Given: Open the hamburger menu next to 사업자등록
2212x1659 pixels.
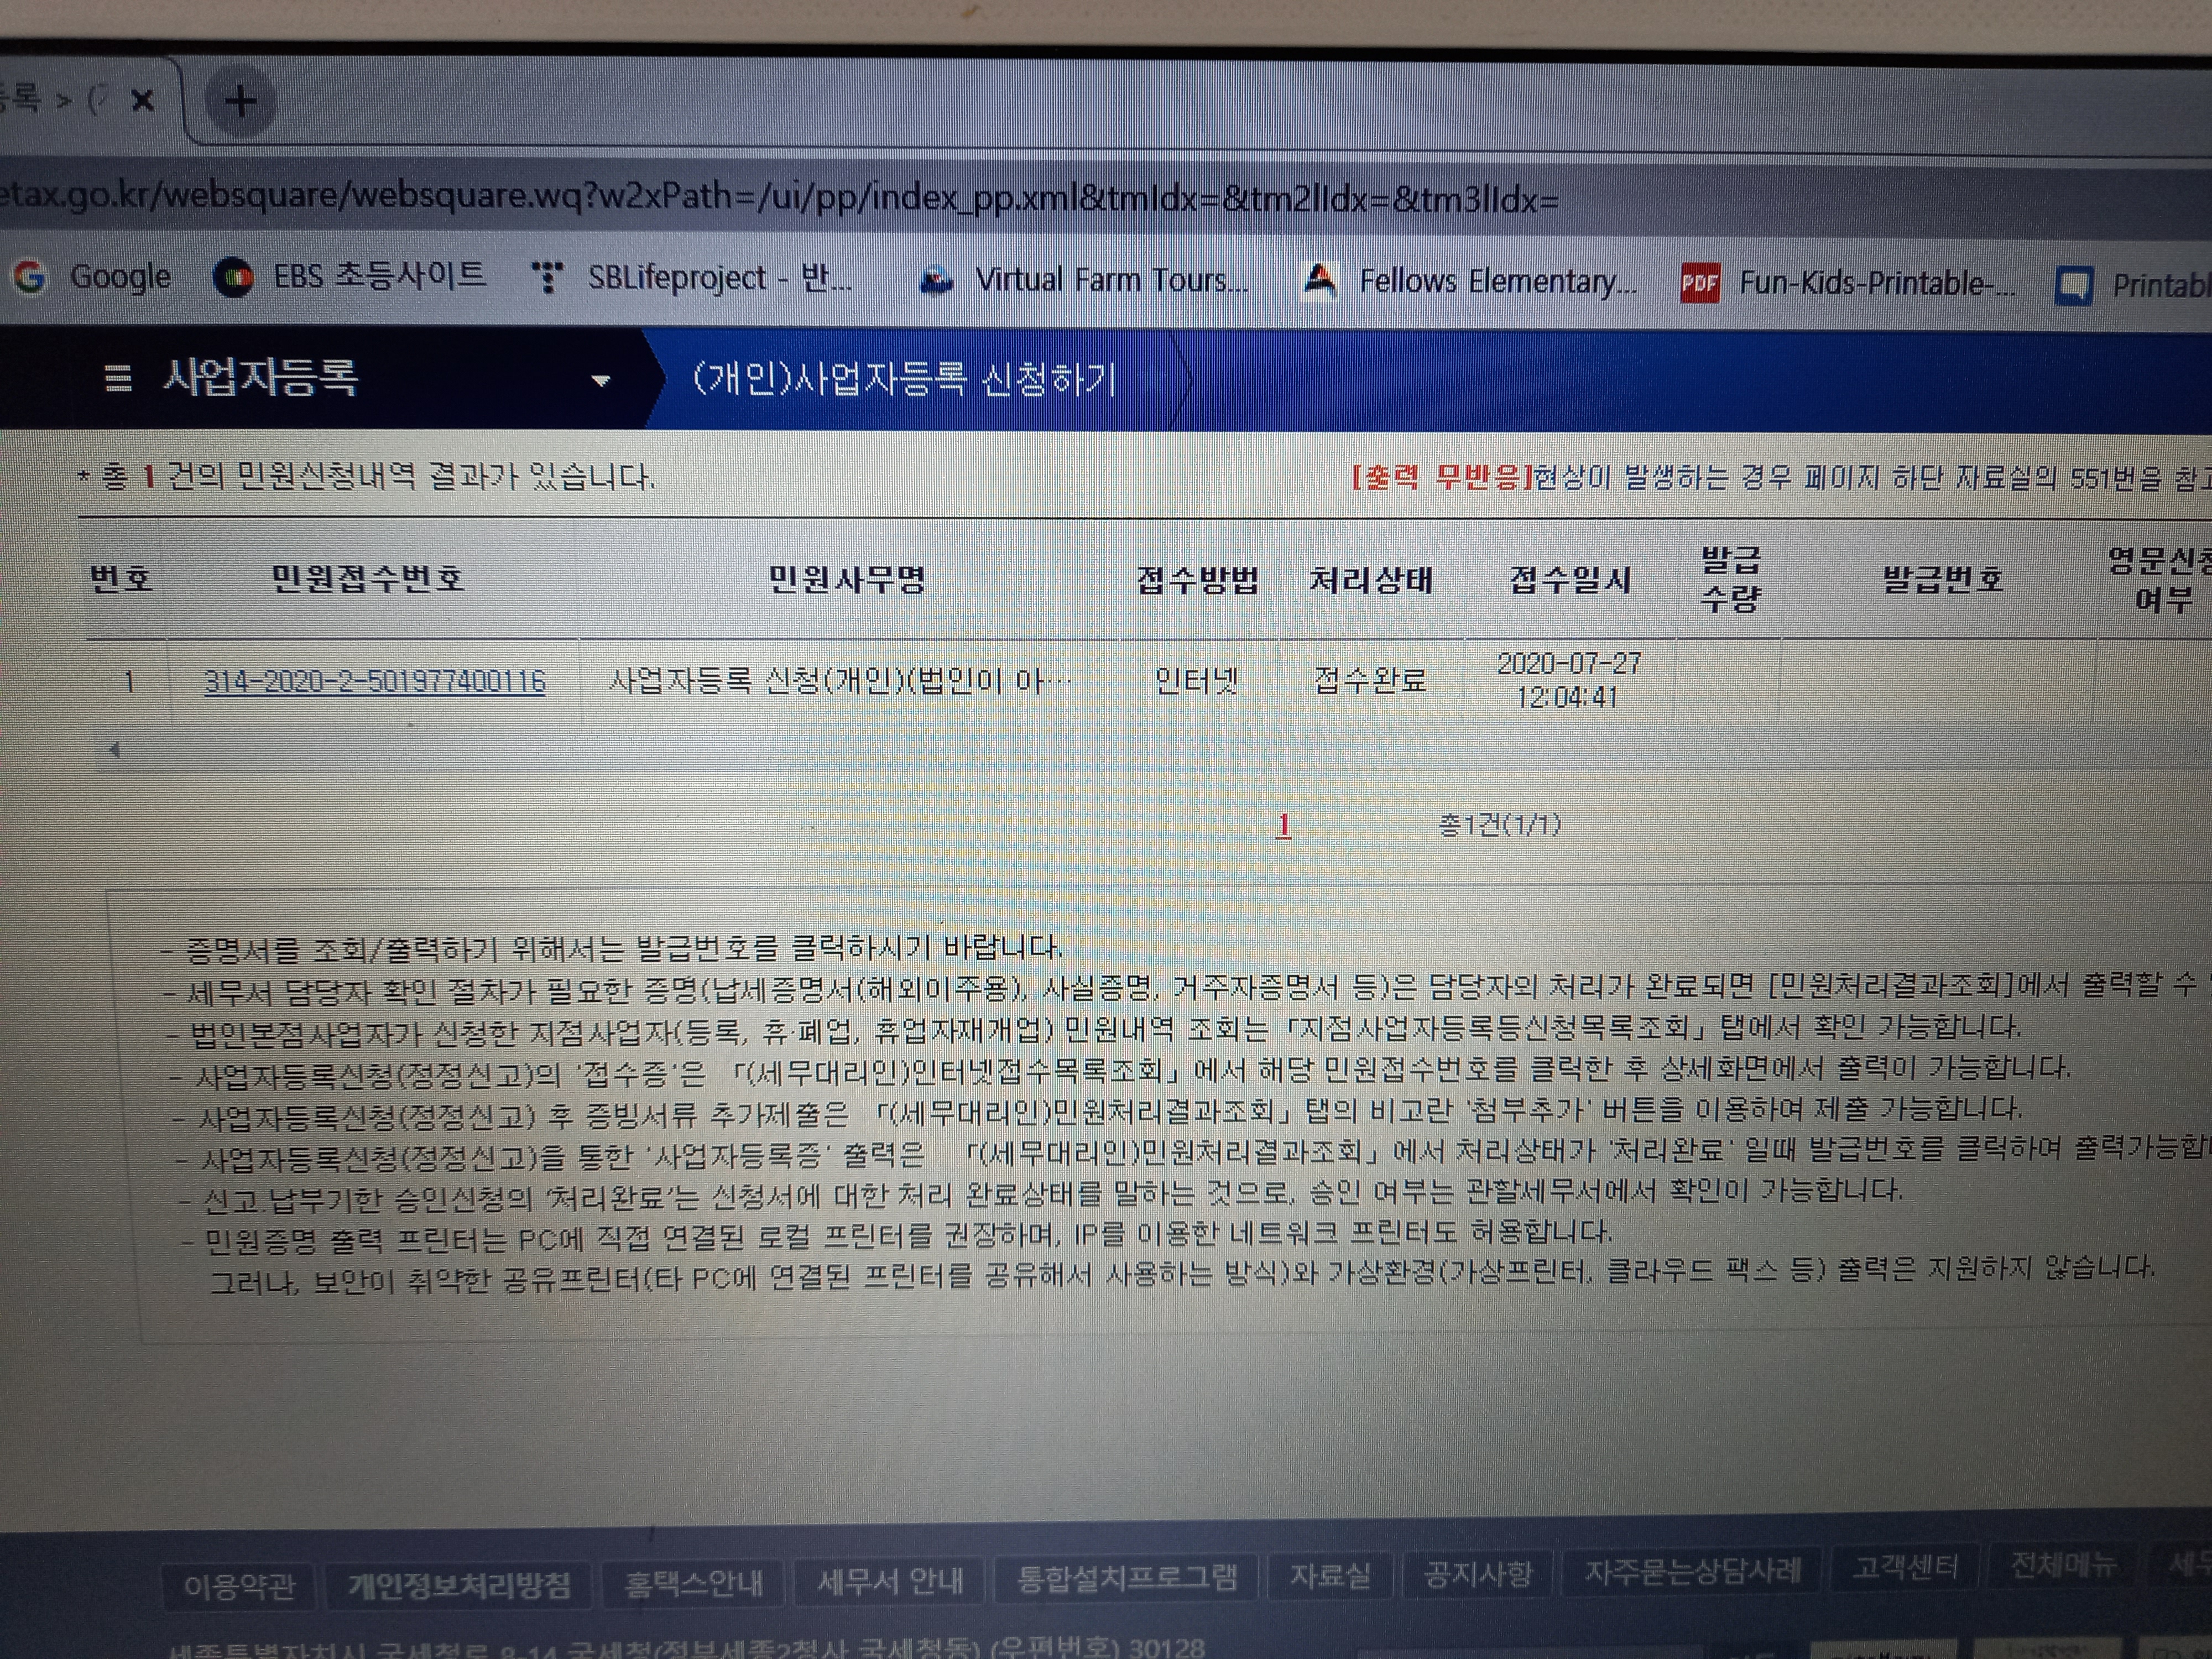Looking at the screenshot, I should pos(118,378).
